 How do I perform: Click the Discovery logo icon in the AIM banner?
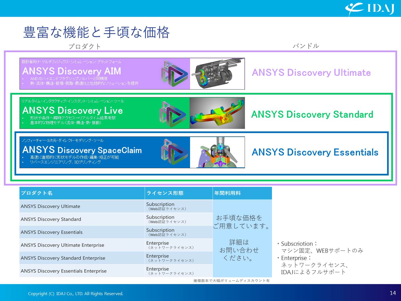174,73
